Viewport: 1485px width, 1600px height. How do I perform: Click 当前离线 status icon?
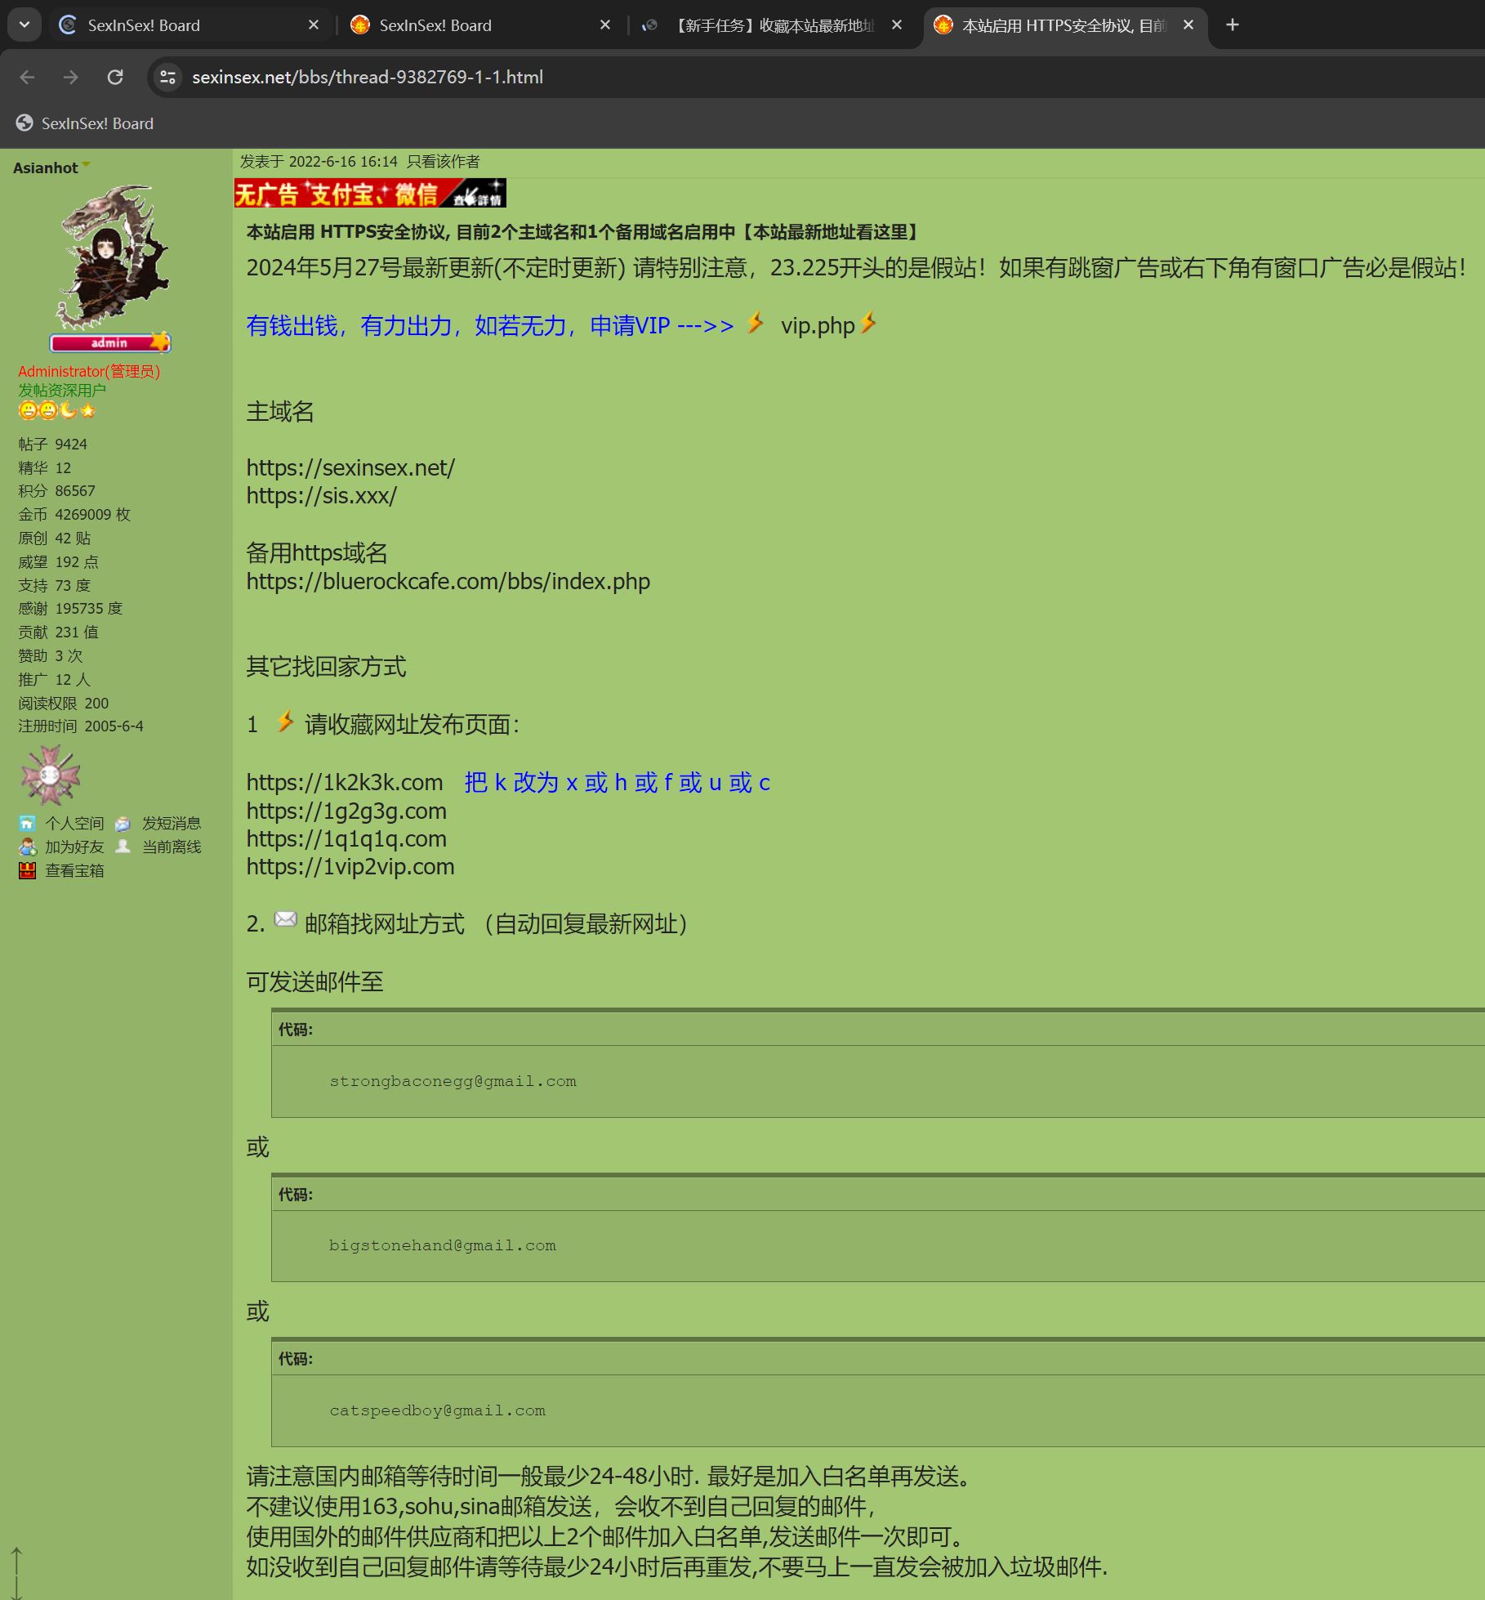[x=123, y=847]
